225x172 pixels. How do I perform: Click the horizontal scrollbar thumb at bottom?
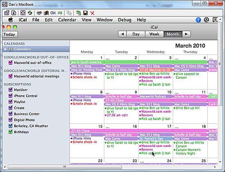[x=65, y=167]
